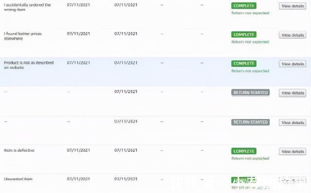Viewport: 311px width, 193px height.
Task: Open View details for better prices elsewhere row
Action: click(x=293, y=35)
